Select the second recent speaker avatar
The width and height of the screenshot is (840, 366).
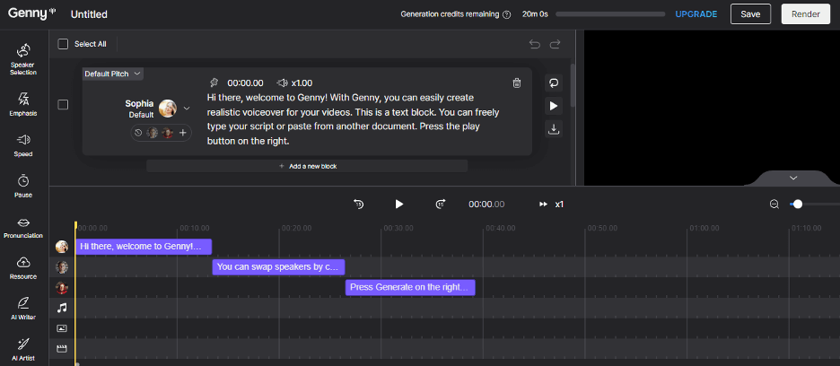tap(153, 133)
